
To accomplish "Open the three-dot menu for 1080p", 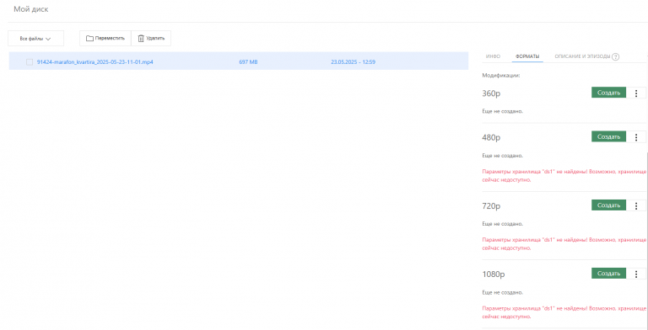I will [x=636, y=274].
